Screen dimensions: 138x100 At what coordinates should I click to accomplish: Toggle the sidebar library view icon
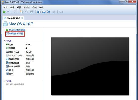(39, 12)
